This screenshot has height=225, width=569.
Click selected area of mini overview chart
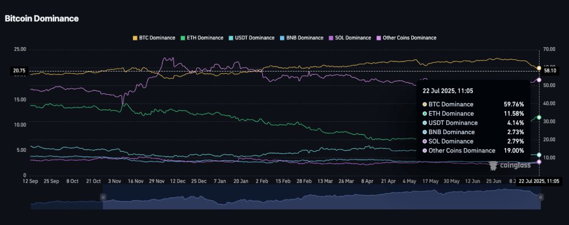(321, 200)
